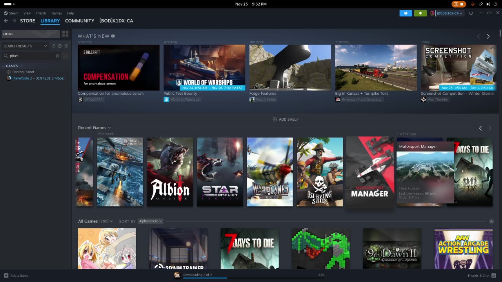Screen dimensions: 502x282
Task: Select the Motorsport Manager cover
Action: [x=370, y=172]
